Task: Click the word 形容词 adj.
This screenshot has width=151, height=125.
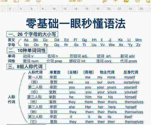Action: click(79, 56)
